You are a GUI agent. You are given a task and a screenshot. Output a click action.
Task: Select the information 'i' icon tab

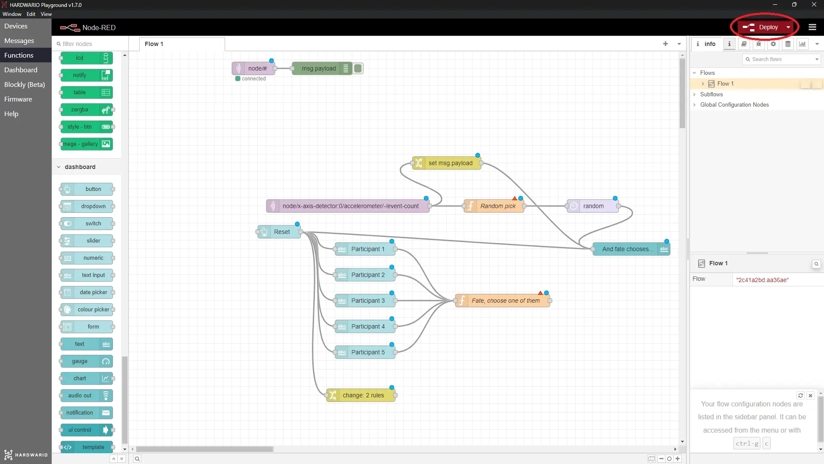[729, 44]
